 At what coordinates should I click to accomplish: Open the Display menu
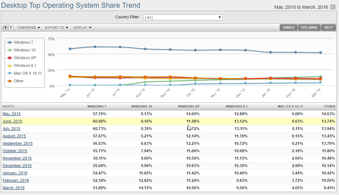click(x=82, y=28)
